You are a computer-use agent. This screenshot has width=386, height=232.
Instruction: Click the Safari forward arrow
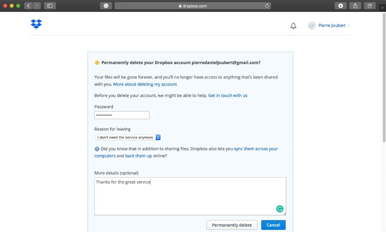tap(37, 6)
